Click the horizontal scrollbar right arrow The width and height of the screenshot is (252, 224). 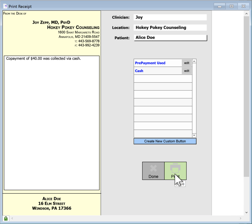point(240,218)
